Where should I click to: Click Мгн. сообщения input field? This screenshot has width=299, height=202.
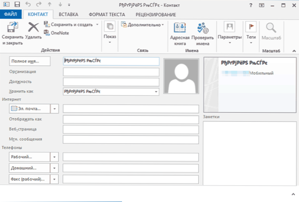pos(131,139)
